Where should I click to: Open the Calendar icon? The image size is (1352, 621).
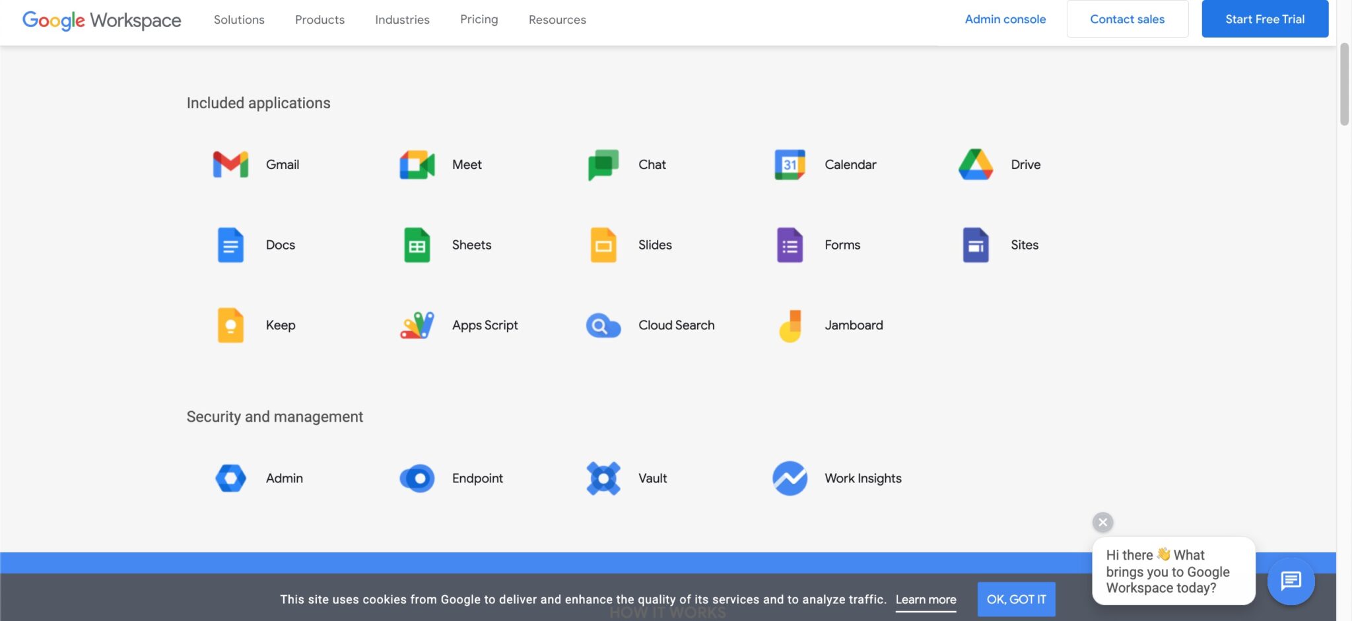(x=790, y=164)
